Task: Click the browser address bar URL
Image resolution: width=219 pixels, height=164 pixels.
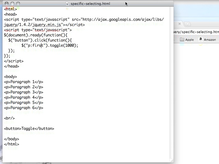Action: 196,32
